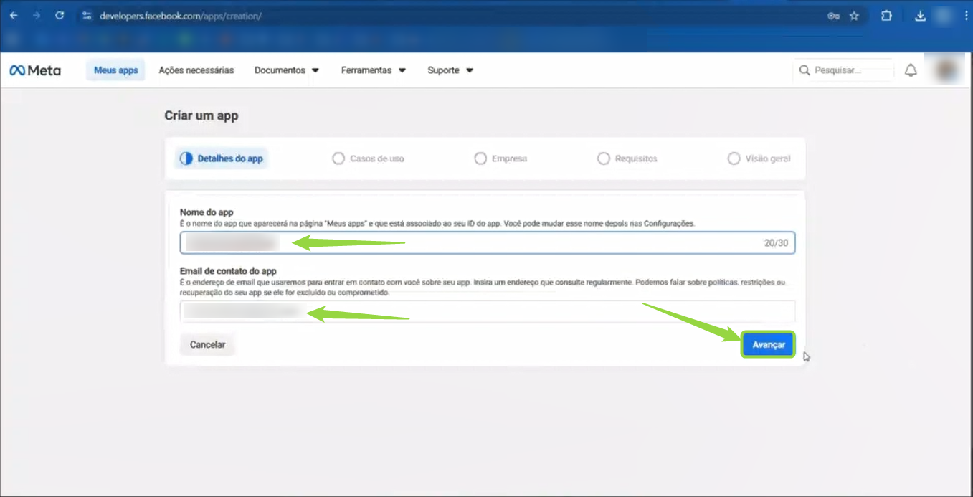Click the browser back arrow
This screenshot has width=973, height=497.
(14, 15)
